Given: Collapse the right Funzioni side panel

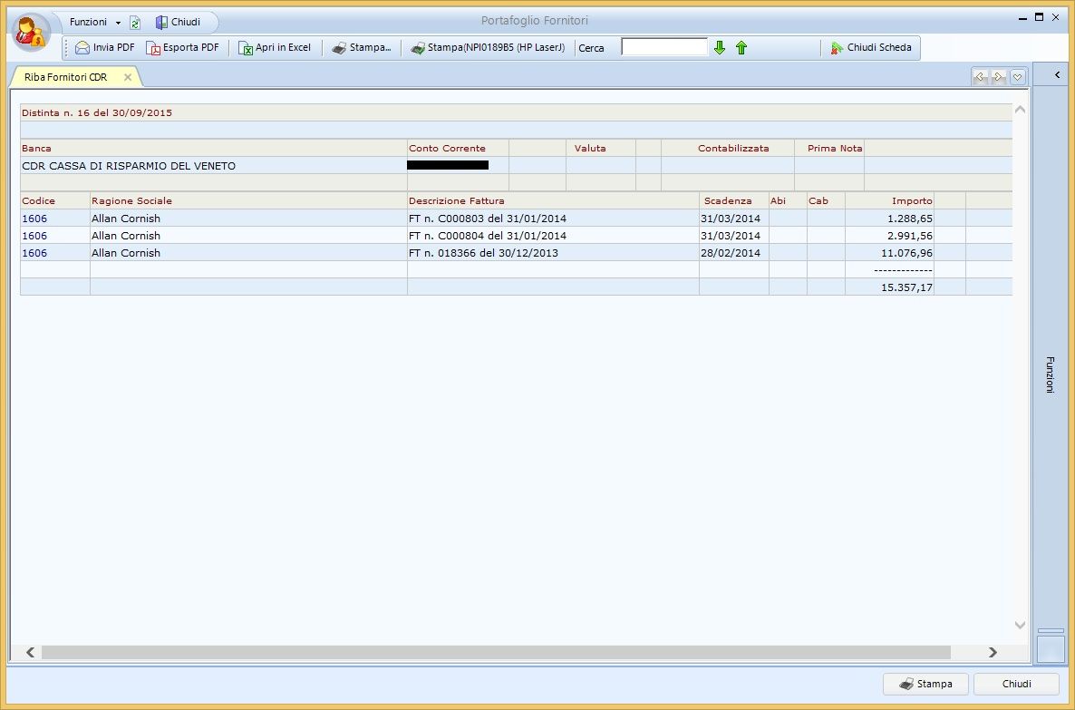Looking at the screenshot, I should point(1056,76).
